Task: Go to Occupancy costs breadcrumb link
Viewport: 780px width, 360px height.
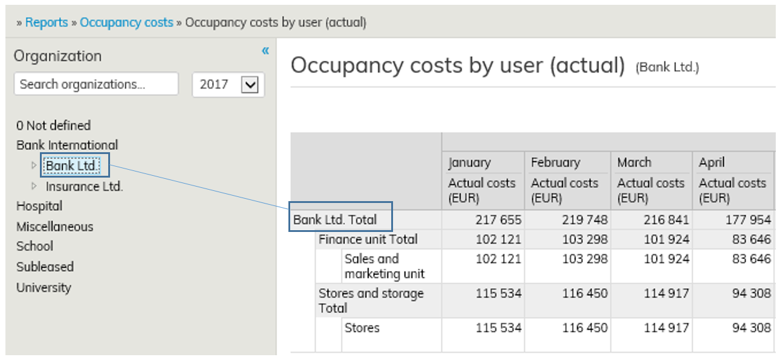Action: click(x=126, y=22)
